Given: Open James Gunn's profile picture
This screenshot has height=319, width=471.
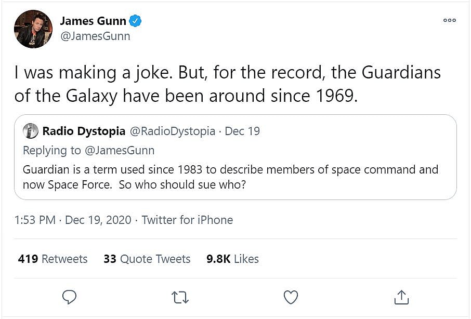Looking at the screenshot, I should (x=33, y=29).
